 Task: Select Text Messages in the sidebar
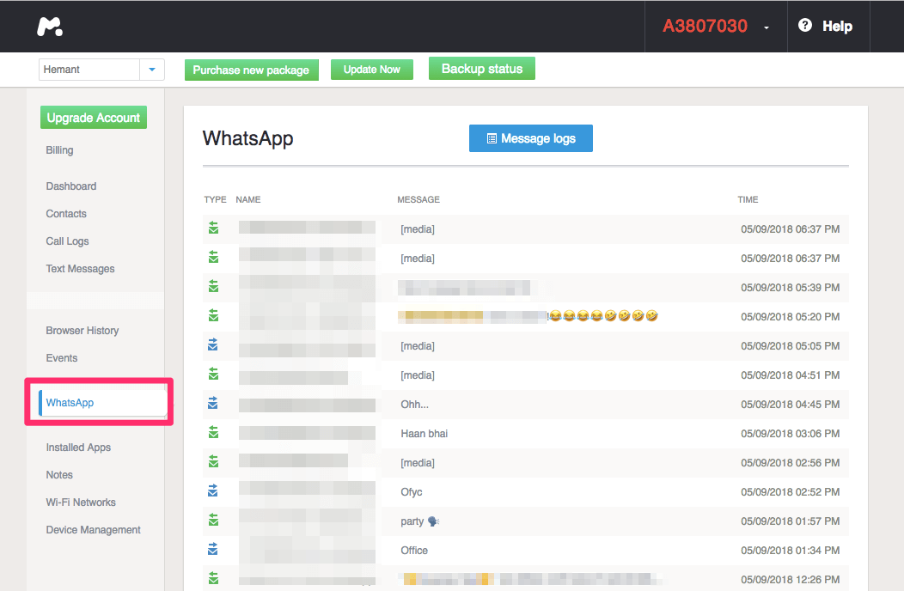point(80,269)
